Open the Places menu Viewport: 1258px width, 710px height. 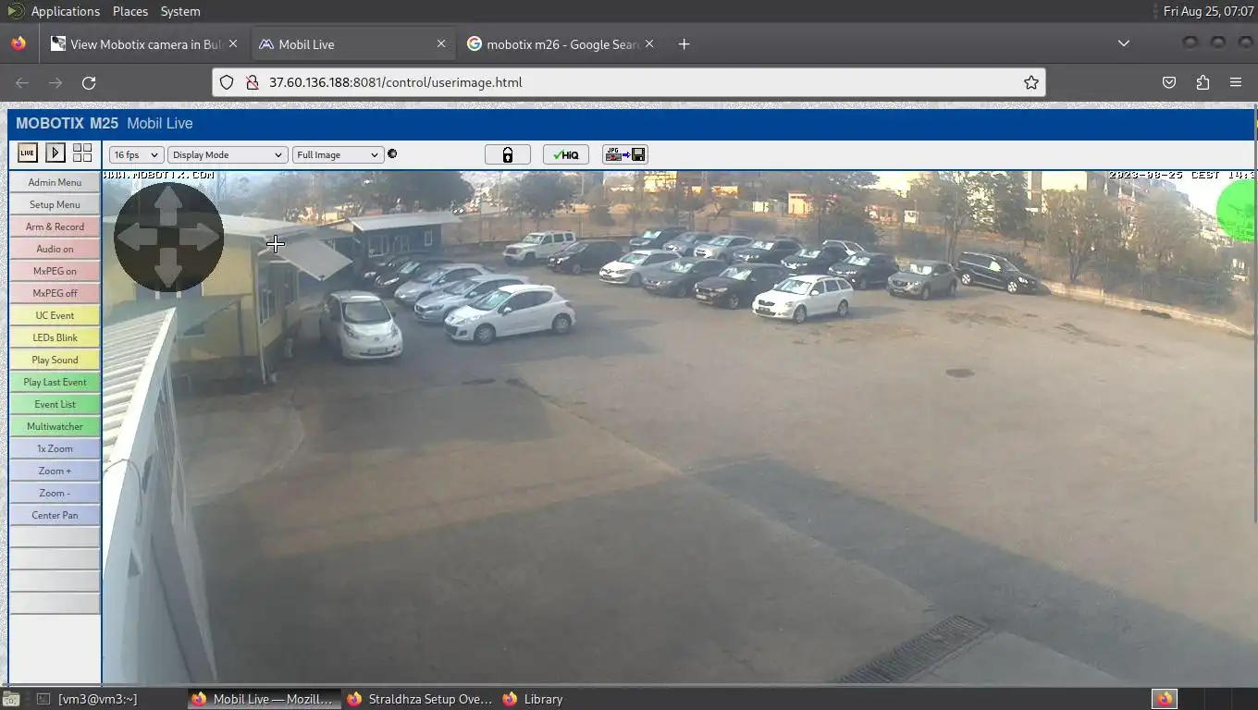[130, 11]
